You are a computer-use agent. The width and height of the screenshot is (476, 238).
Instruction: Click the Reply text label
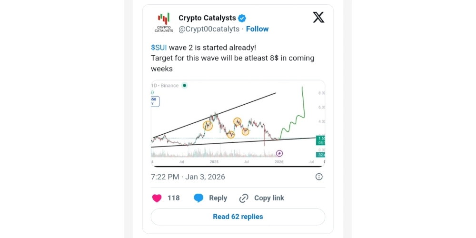[218, 198]
